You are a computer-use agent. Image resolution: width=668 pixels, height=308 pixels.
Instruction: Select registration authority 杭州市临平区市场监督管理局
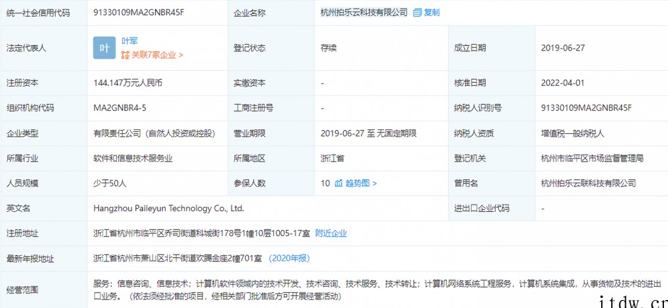(x=592, y=158)
